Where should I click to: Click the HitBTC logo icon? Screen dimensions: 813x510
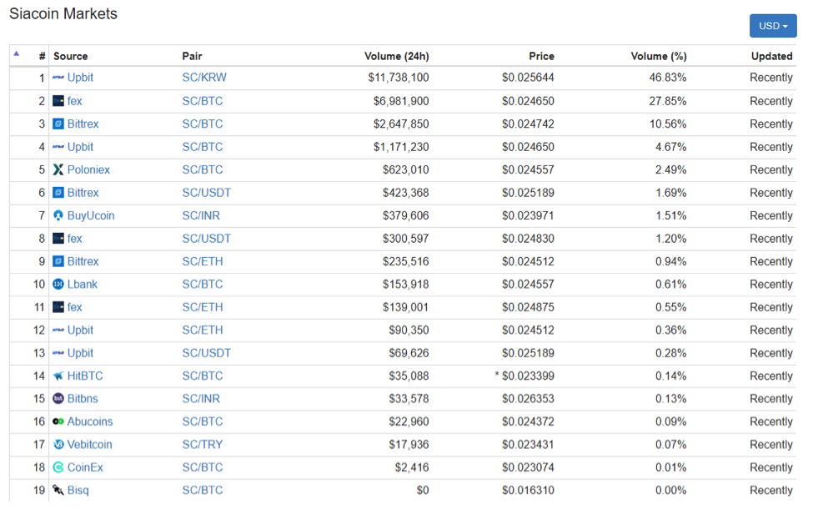pos(58,376)
